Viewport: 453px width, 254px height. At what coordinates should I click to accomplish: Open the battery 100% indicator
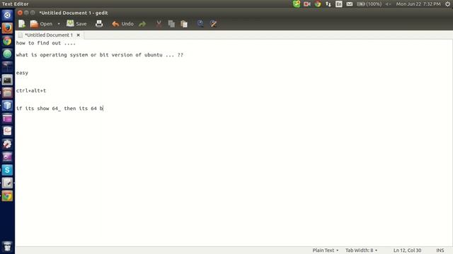tap(369, 4)
